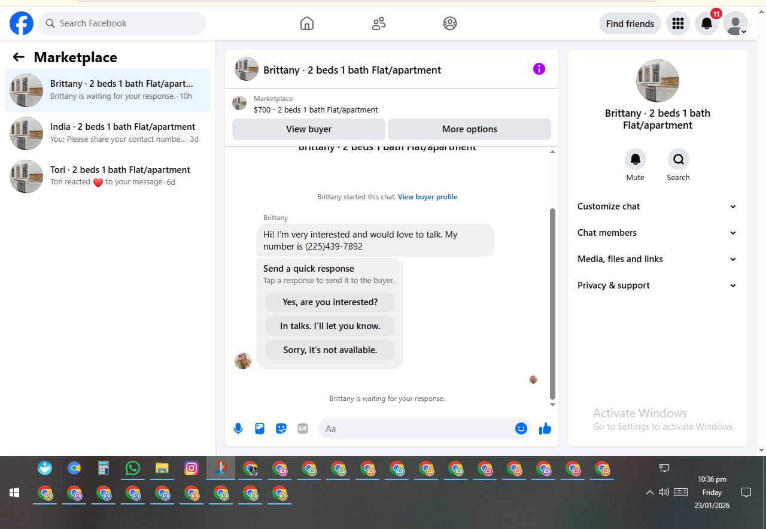
Task: Send a thumbs-up like
Action: pos(545,428)
